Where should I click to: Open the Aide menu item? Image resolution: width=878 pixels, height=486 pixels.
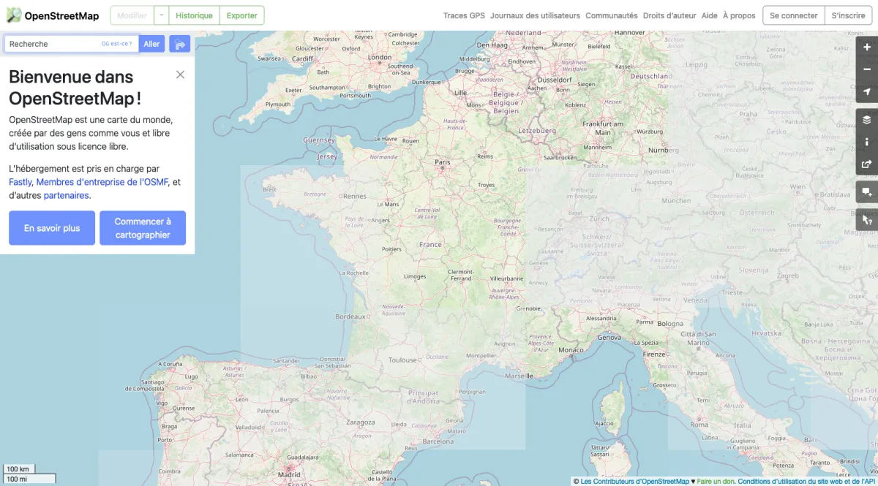click(x=709, y=15)
